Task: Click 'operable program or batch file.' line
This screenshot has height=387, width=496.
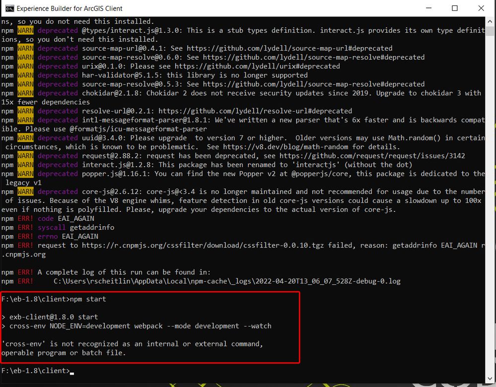Action: coord(63,353)
